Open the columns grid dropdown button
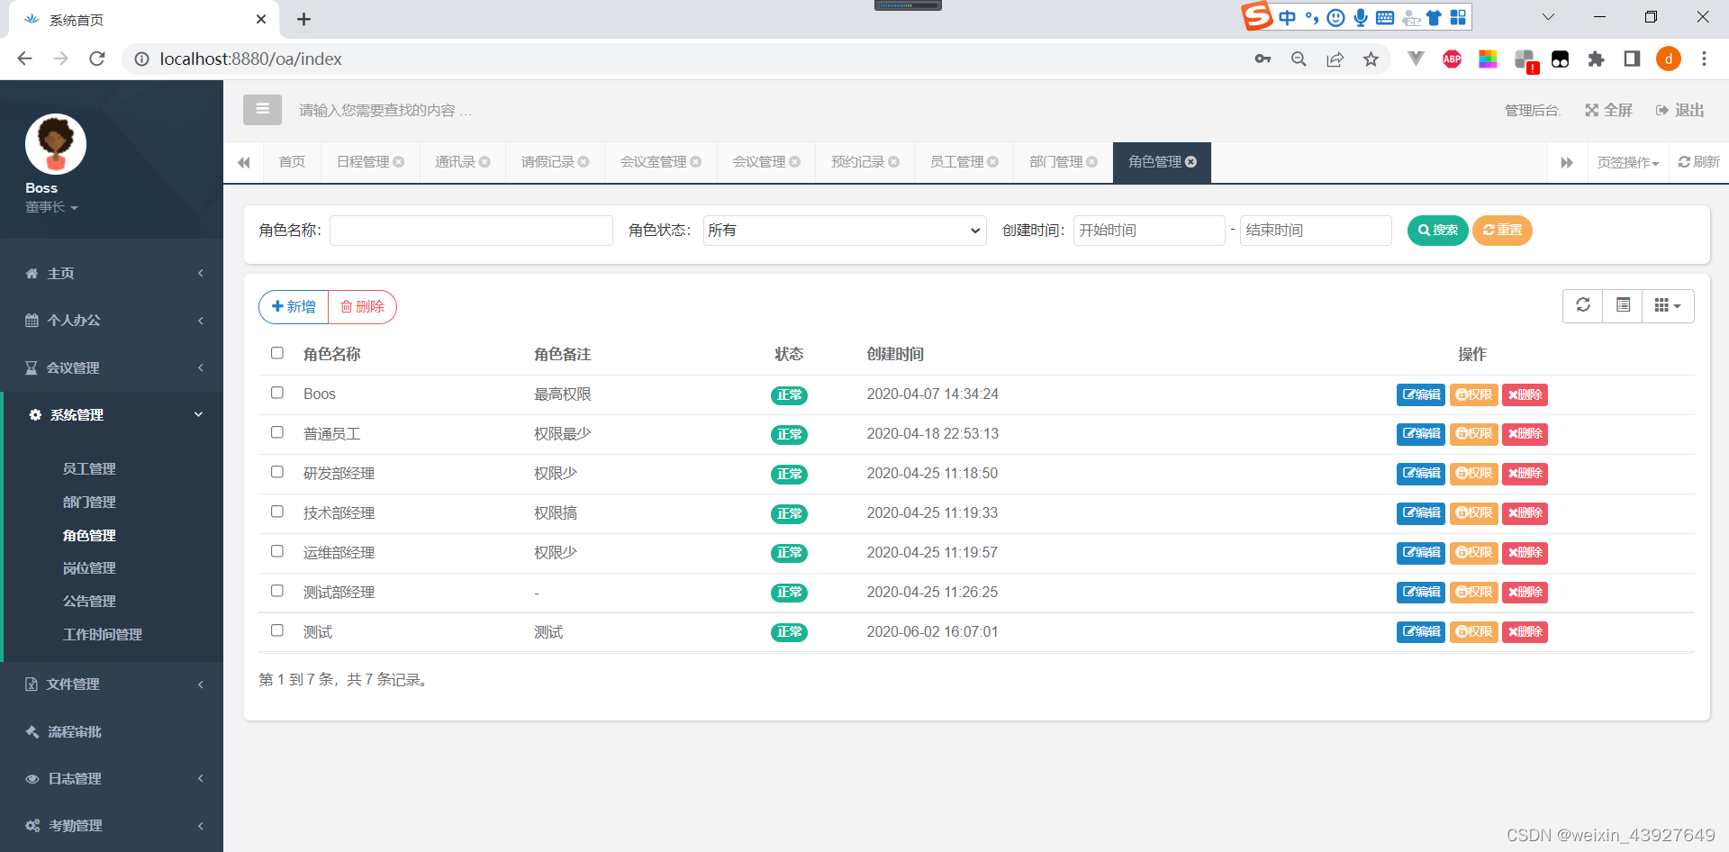Screen dimensions: 1729x852 (x=1668, y=305)
